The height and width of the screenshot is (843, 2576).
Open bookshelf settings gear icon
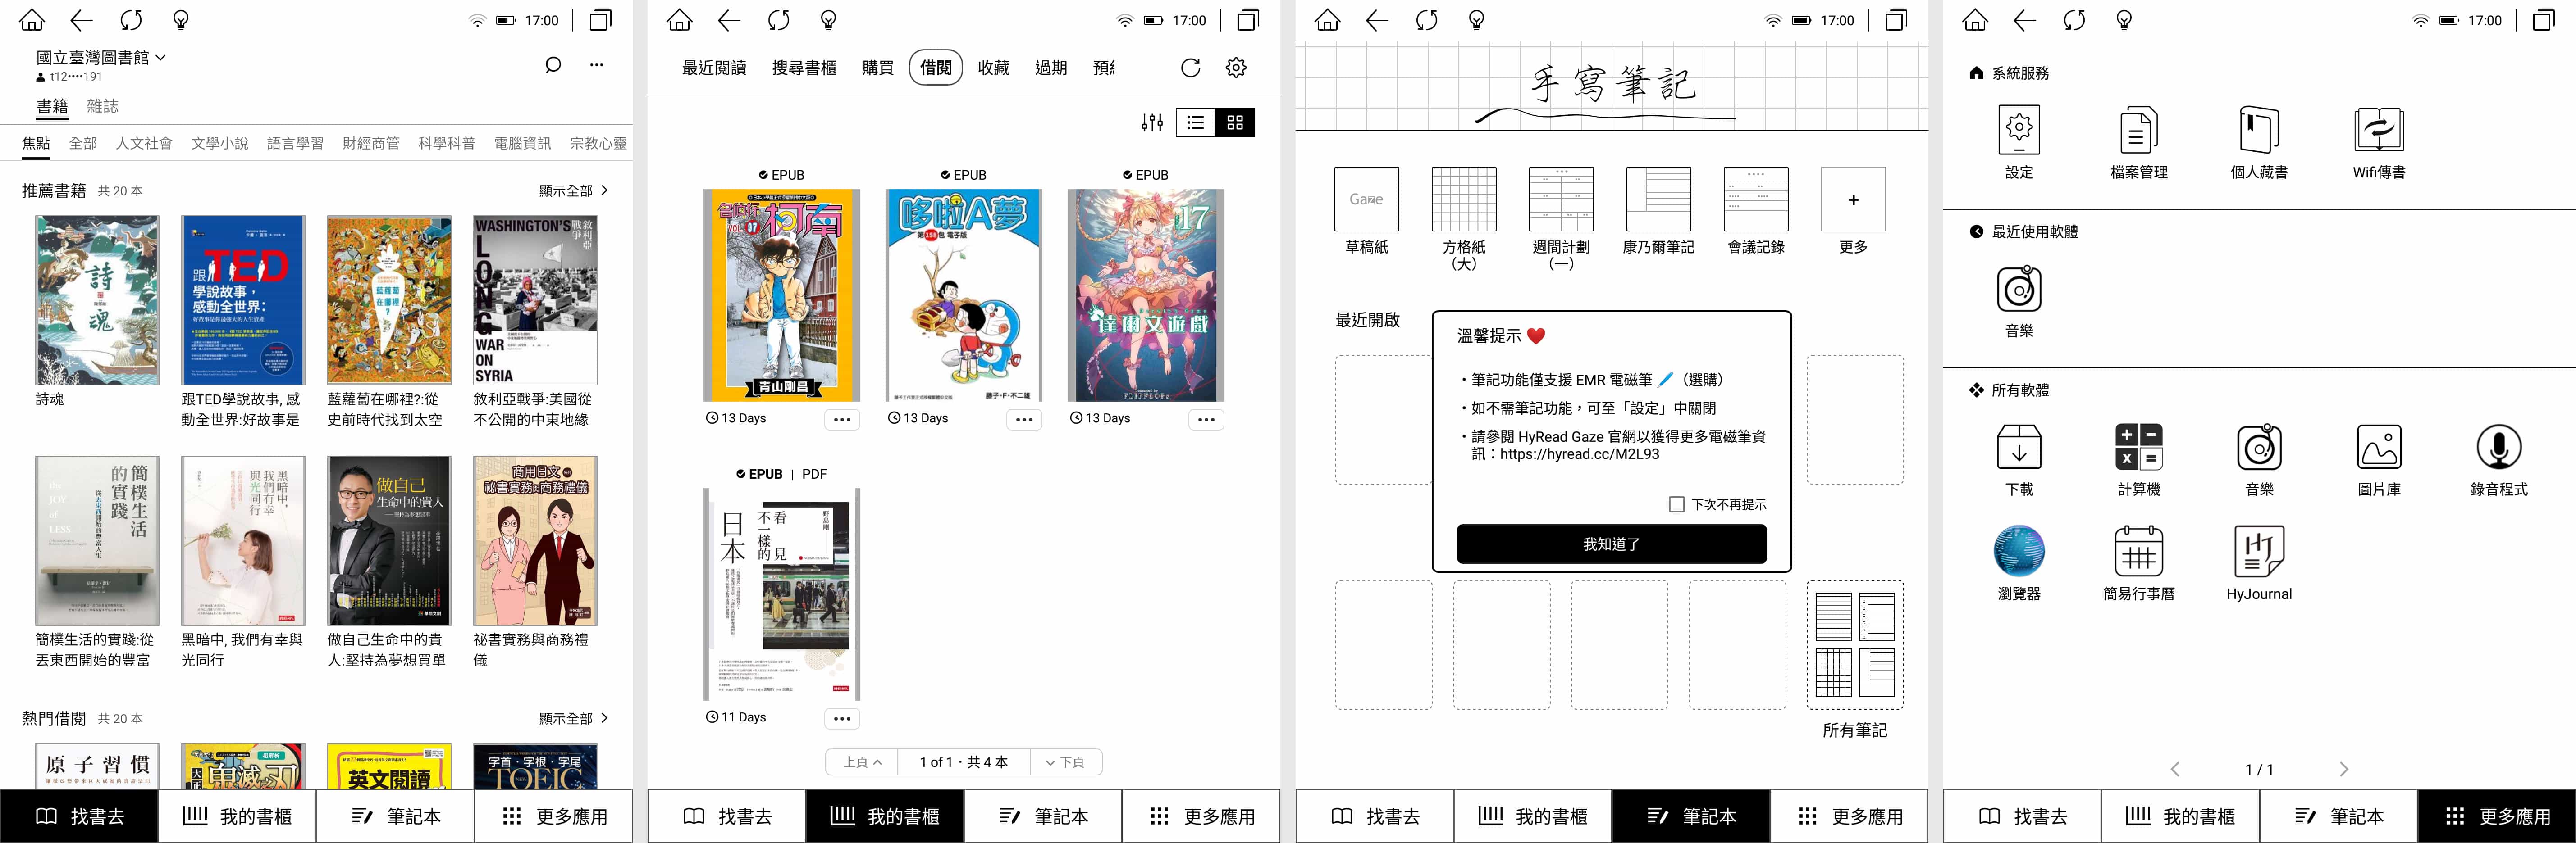pos(1236,68)
